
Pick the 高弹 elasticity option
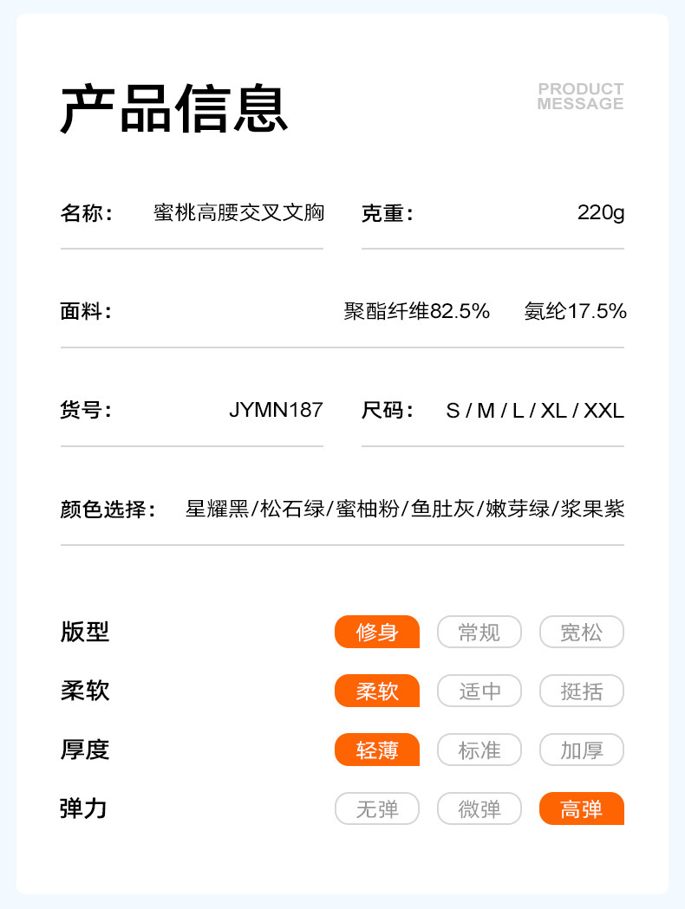pyautogui.click(x=581, y=808)
